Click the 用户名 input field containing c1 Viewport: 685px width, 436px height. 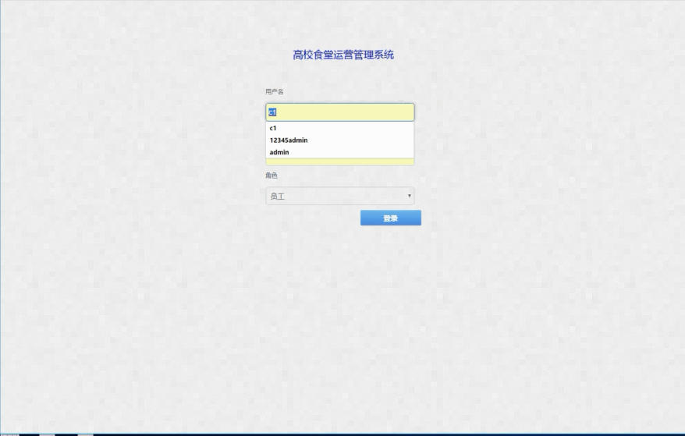click(x=340, y=112)
